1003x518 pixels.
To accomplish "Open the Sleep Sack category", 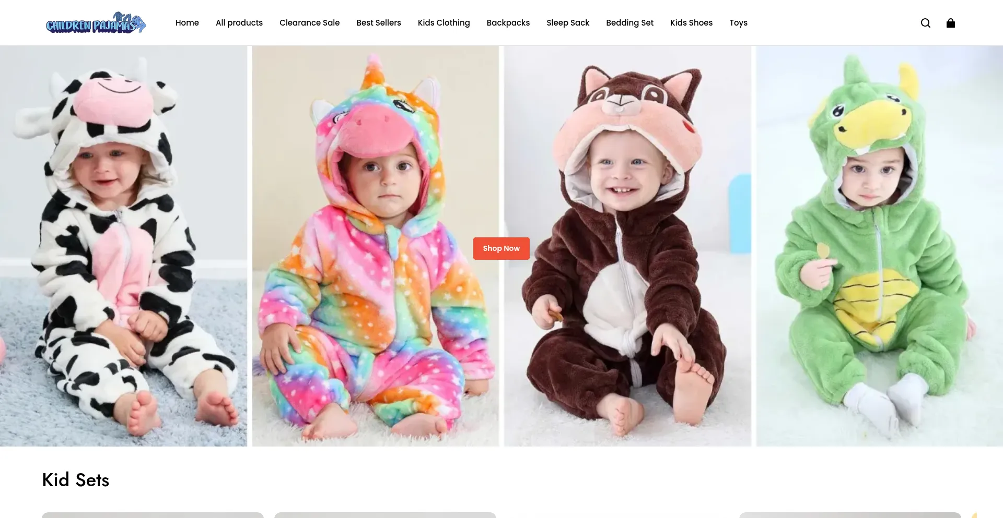I will tap(568, 22).
